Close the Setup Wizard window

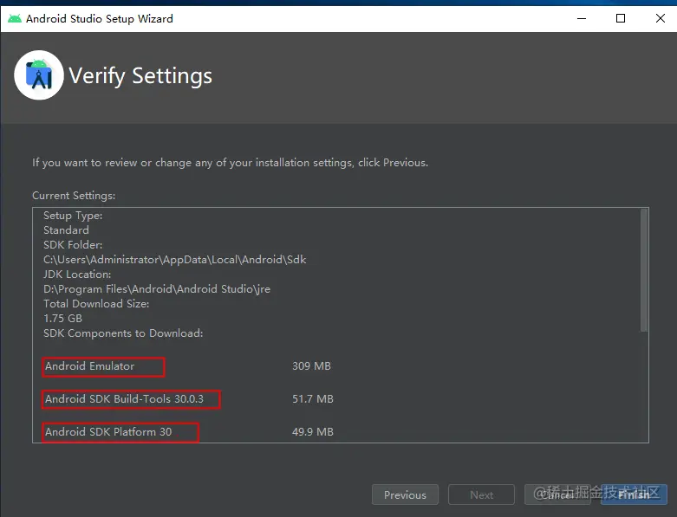point(661,18)
